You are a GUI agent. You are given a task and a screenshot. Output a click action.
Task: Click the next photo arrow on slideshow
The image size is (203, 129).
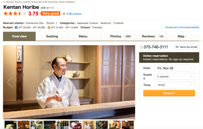pyautogui.click(x=128, y=82)
